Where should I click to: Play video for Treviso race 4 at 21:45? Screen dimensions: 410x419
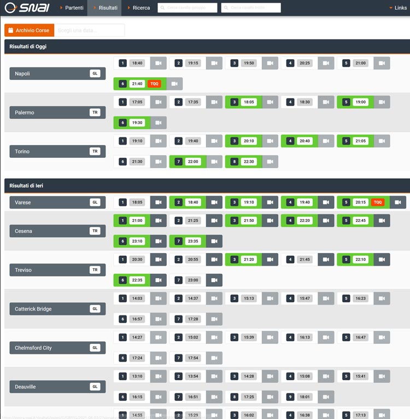coord(325,259)
